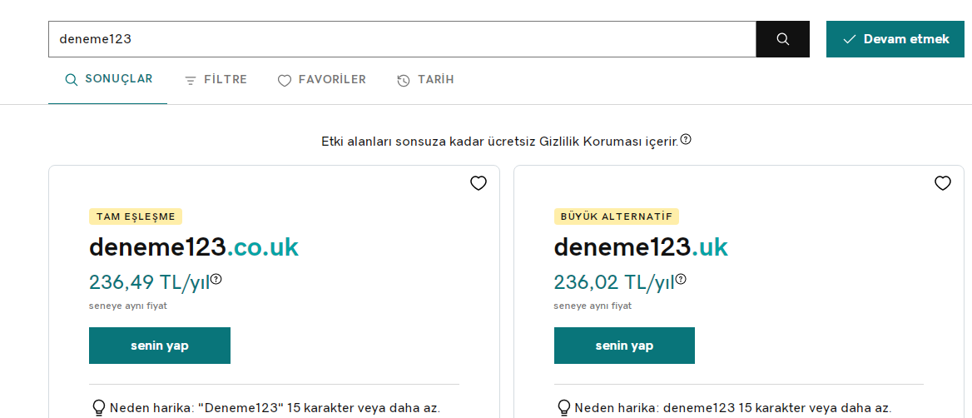Open price info icon next to 236,02 TL/yıl
The height and width of the screenshot is (418, 972).
[x=681, y=279]
